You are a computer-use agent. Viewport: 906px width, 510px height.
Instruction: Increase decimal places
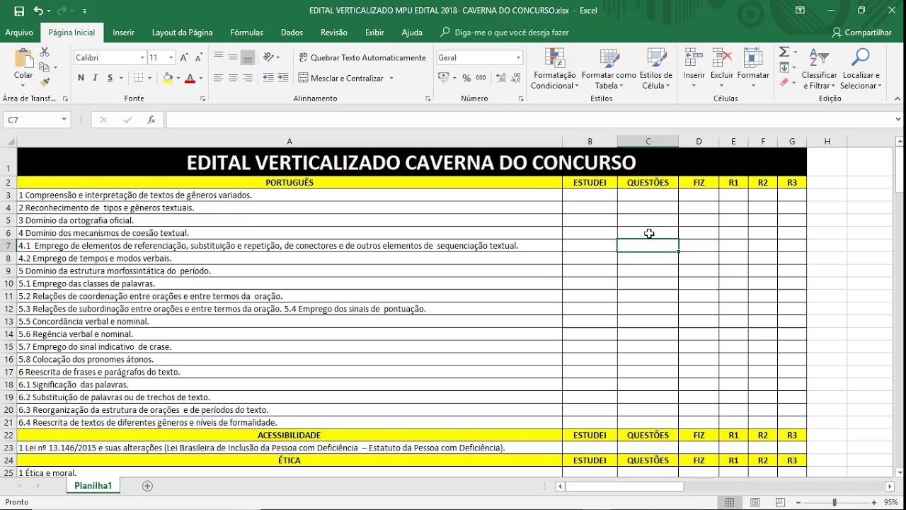tap(501, 78)
